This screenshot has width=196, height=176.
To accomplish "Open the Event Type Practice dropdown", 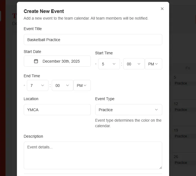I will click(128, 110).
